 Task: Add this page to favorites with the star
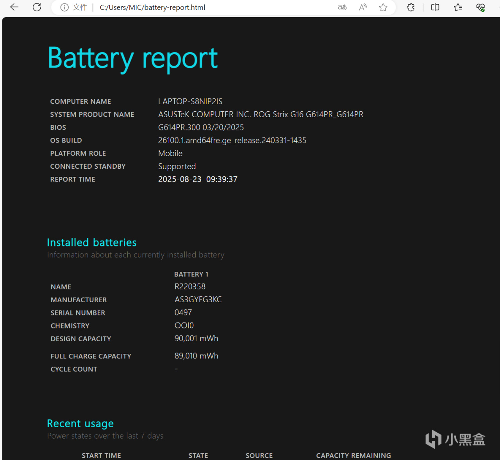pyautogui.click(x=383, y=7)
